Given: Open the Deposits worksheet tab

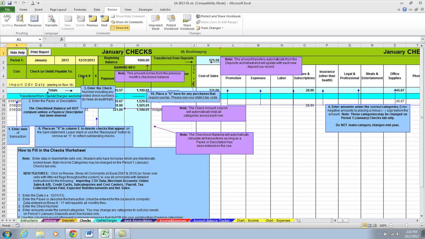Looking at the screenshot, I should (68, 220).
